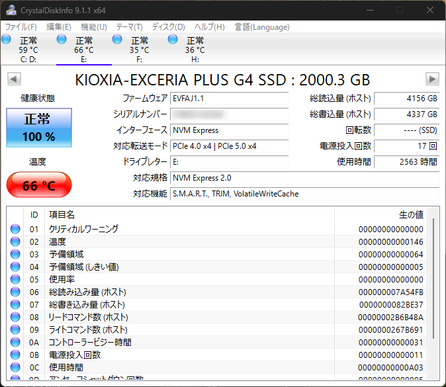Click the power on hours 2563 時間
This screenshot has height=387, width=446.
(407, 162)
